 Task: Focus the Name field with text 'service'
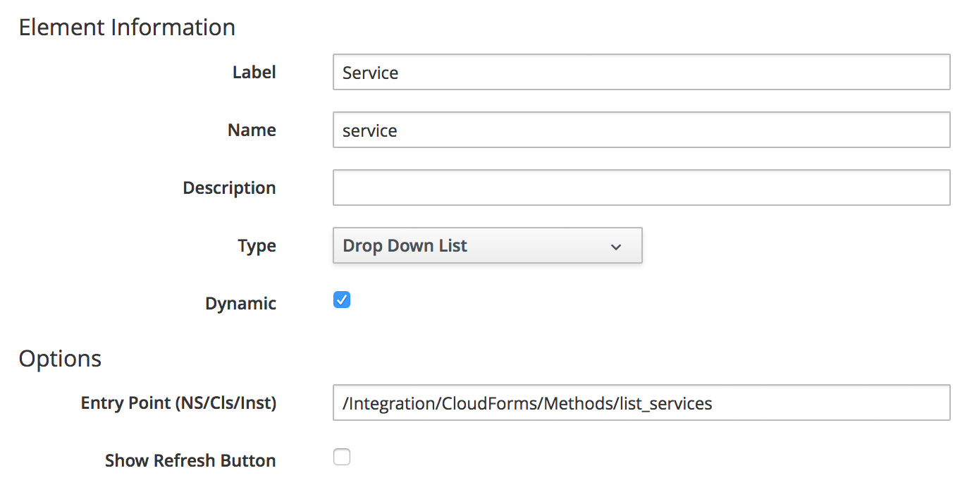[641, 130]
